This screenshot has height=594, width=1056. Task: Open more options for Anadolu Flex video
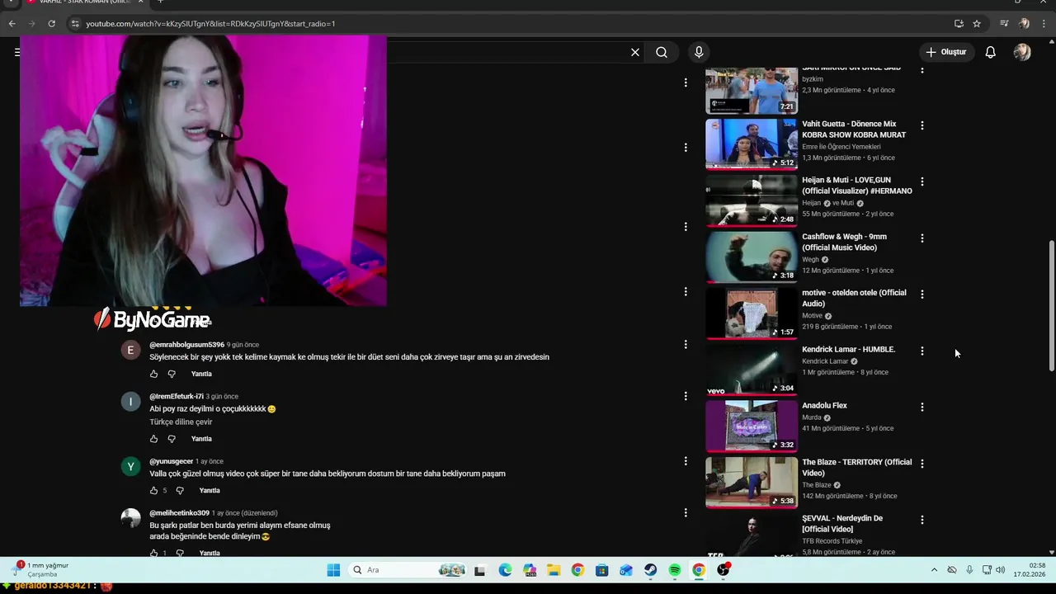[922, 407]
